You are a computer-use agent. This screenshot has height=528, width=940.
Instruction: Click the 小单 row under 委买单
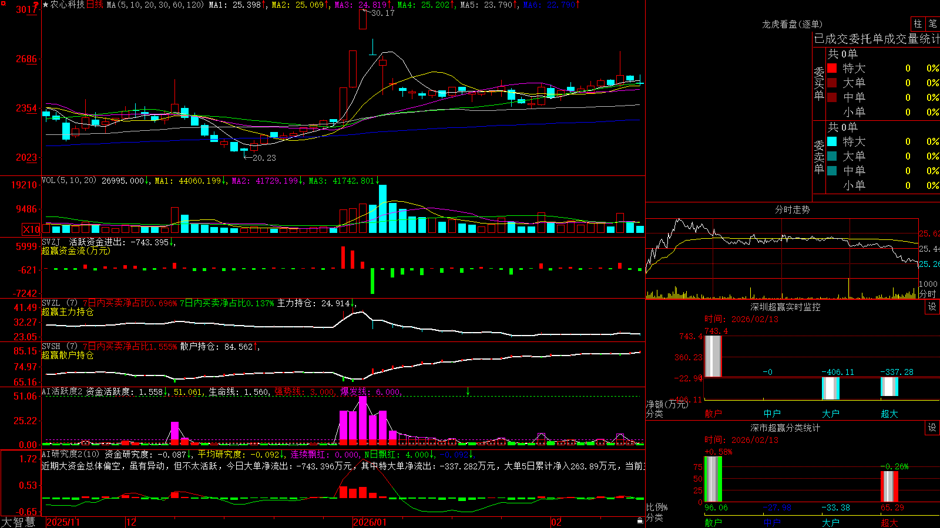click(883, 112)
